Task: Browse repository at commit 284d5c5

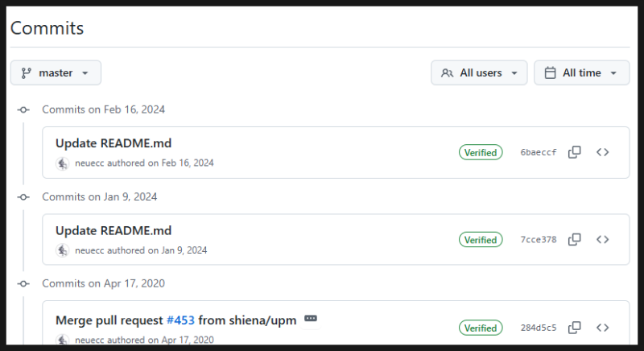Action: (602, 328)
